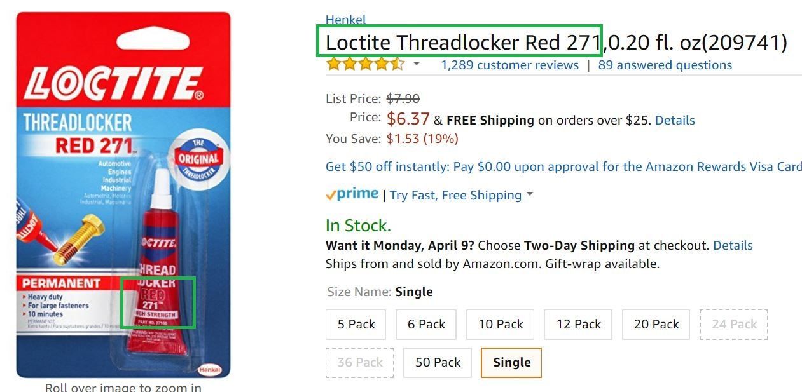The width and height of the screenshot is (802, 392).
Task: Open 1,289 customer reviews link
Action: (x=509, y=65)
